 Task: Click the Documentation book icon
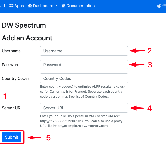click(x=64, y=6)
